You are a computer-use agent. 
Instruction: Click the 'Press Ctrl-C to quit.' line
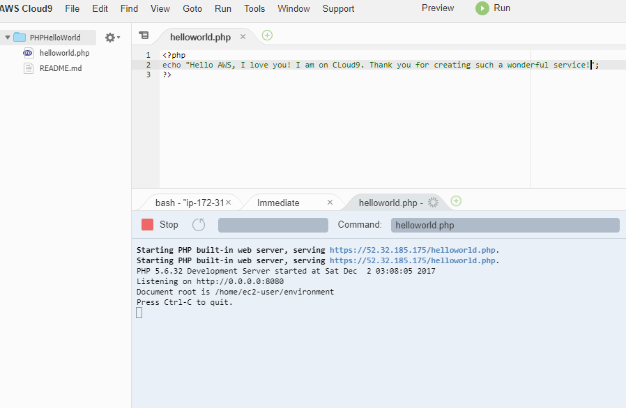point(185,302)
